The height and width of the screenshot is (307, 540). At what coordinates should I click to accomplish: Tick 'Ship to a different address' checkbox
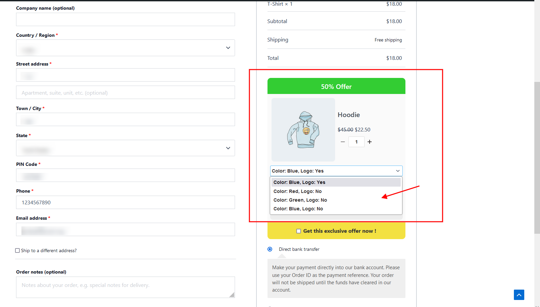pos(17,250)
